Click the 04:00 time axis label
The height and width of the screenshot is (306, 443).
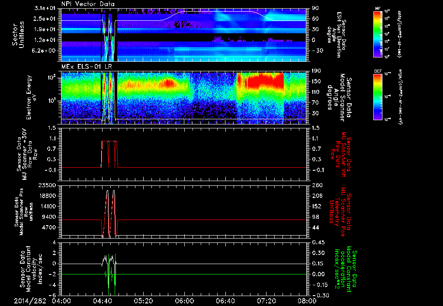[61, 301]
